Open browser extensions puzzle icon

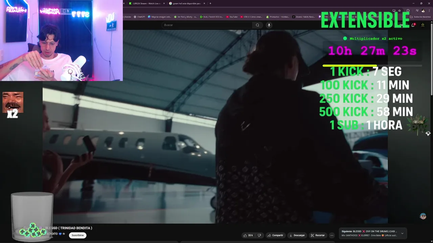pyautogui.click(x=408, y=10)
